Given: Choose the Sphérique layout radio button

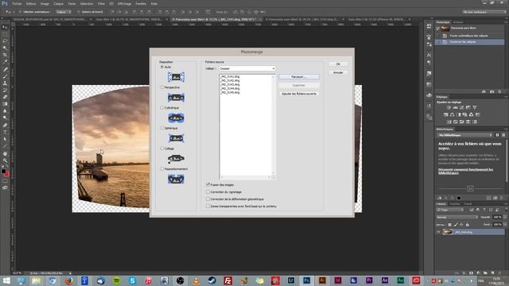Looking at the screenshot, I should tap(162, 128).
